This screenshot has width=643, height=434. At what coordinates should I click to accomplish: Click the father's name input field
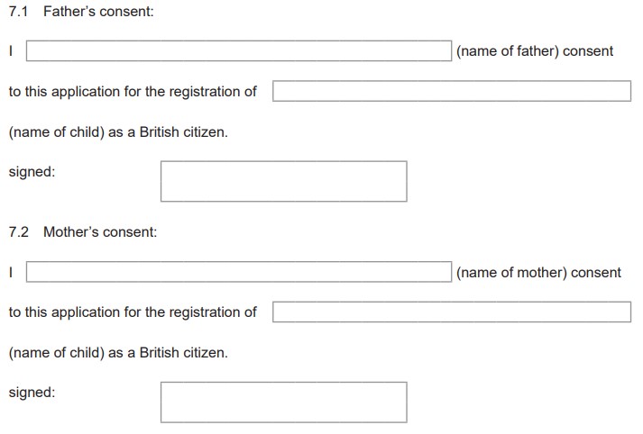coord(238,51)
